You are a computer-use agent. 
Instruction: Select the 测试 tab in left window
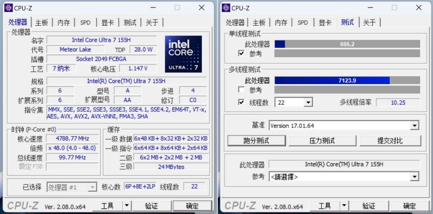130,23
